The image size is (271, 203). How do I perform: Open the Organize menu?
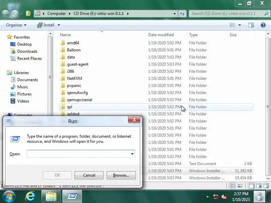16,25
